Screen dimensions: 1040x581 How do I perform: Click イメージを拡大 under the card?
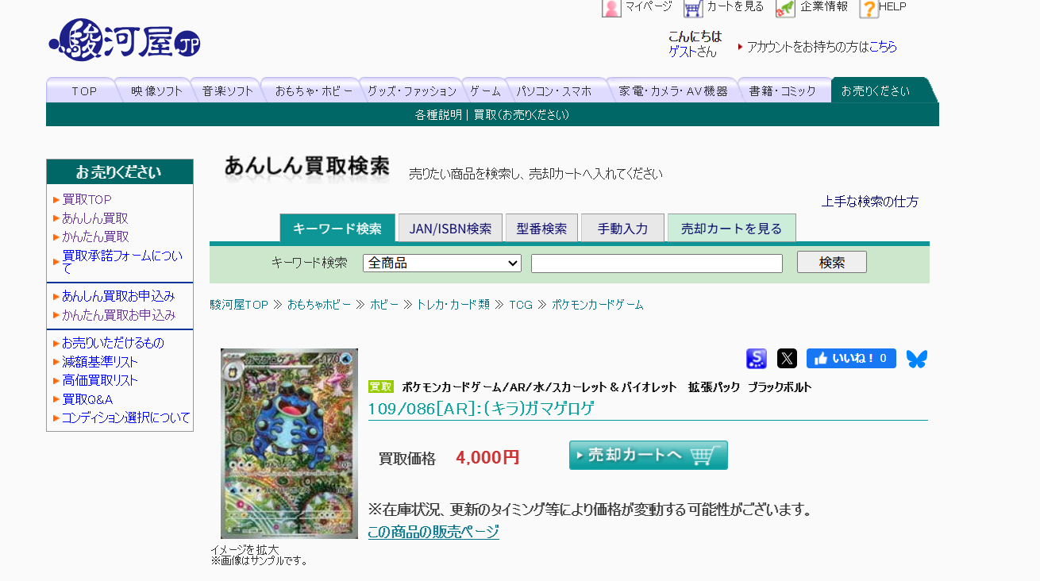pyautogui.click(x=245, y=549)
